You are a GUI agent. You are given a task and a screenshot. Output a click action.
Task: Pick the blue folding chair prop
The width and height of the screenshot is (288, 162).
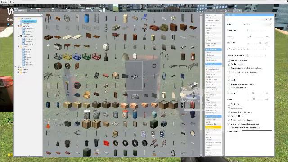(x=144, y=18)
